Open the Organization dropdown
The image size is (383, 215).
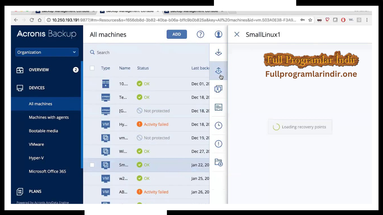[x=47, y=52]
